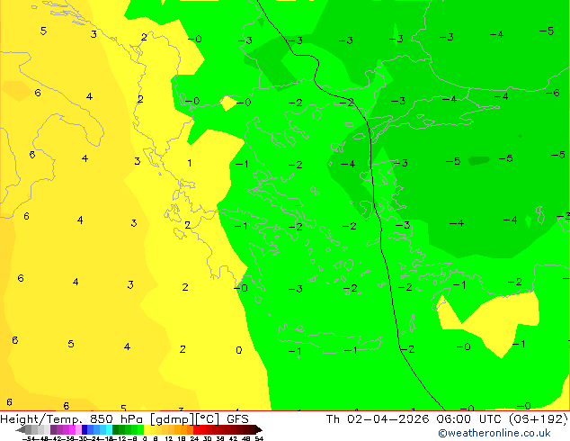Click the '-6' temperature value on map

tap(553, 93)
